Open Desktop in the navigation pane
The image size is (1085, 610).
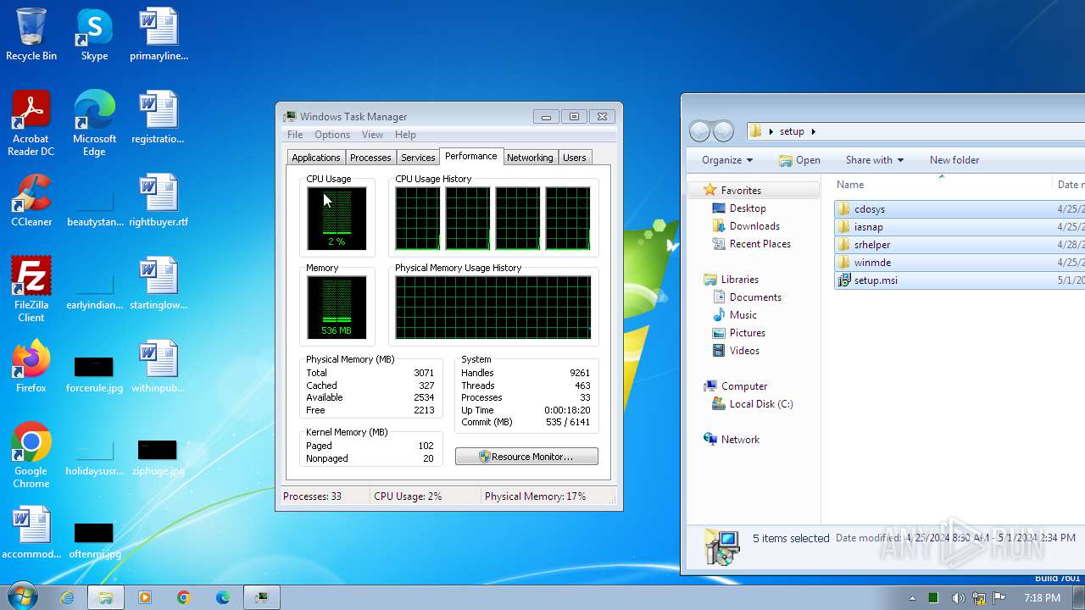click(x=748, y=208)
